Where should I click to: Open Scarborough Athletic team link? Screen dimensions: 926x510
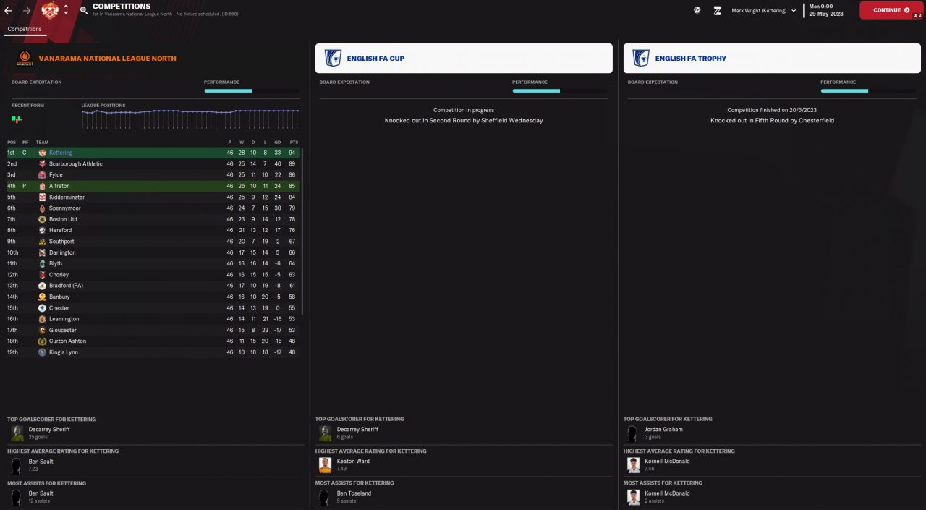pyautogui.click(x=76, y=164)
